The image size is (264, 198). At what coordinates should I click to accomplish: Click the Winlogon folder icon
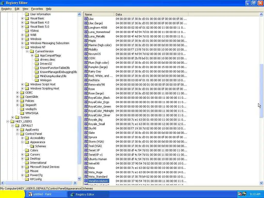coord(37,80)
